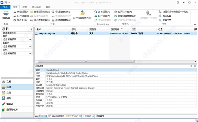Switch to 分析统计 bottom tab
This screenshot has height=122, width=198.
pyautogui.click(x=72, y=116)
